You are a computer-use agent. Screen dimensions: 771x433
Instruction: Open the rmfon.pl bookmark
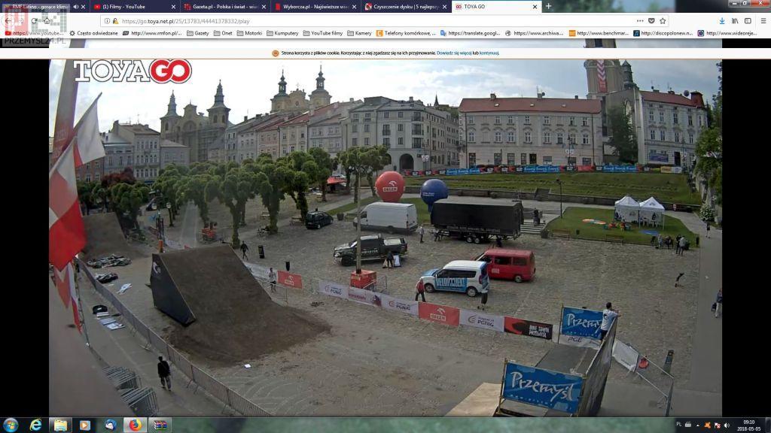(x=152, y=33)
